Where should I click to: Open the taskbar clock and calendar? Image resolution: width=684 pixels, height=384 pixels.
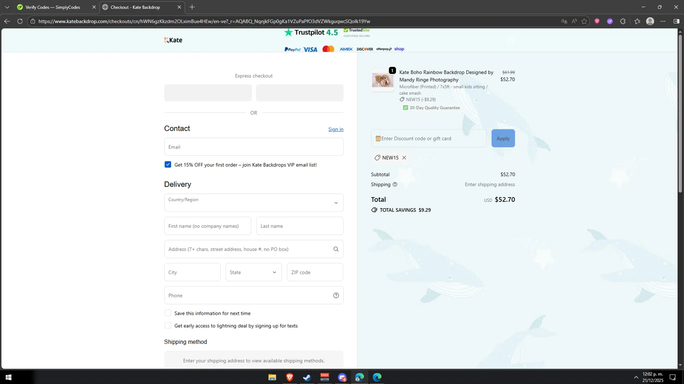[x=653, y=377]
